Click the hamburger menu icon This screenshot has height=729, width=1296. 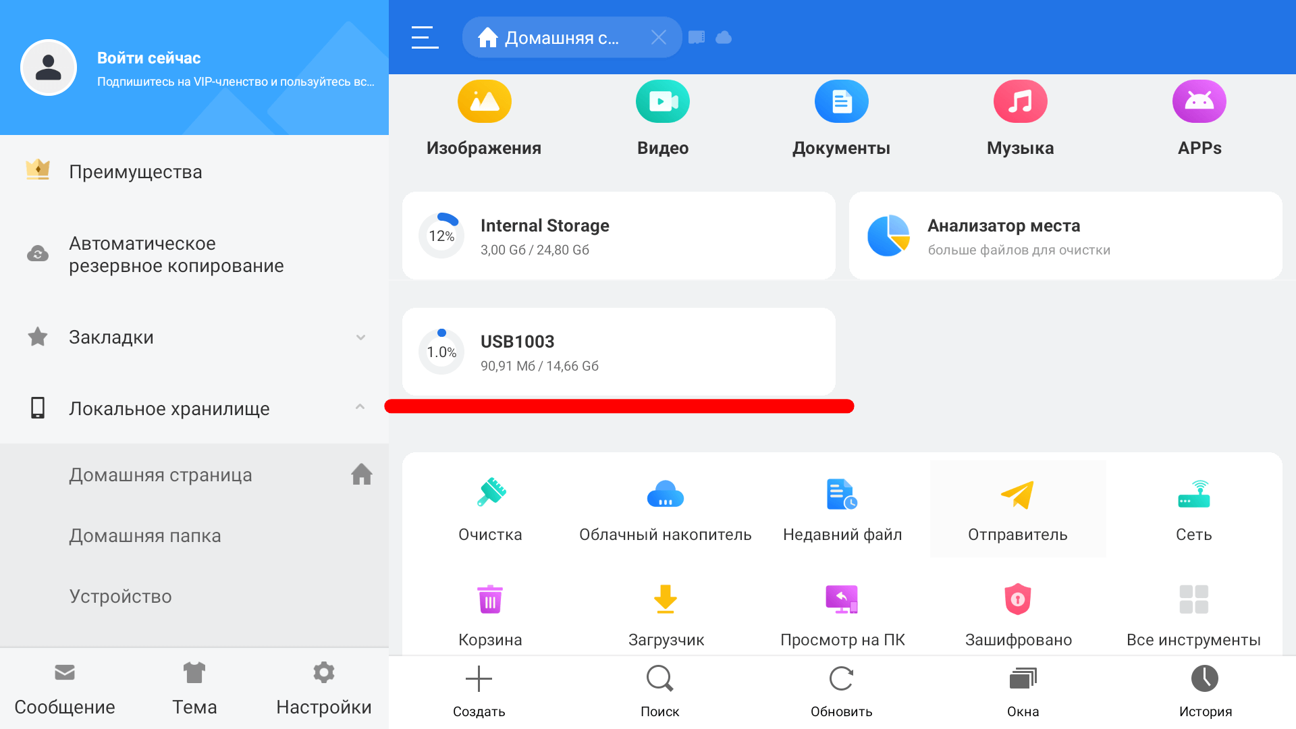[x=425, y=37]
